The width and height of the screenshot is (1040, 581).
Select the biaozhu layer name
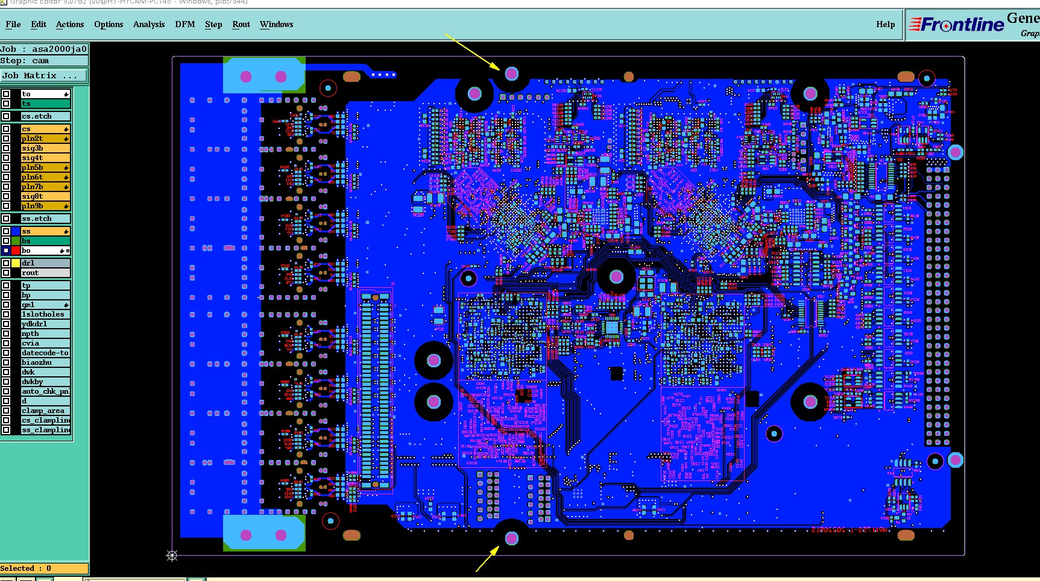(x=46, y=362)
